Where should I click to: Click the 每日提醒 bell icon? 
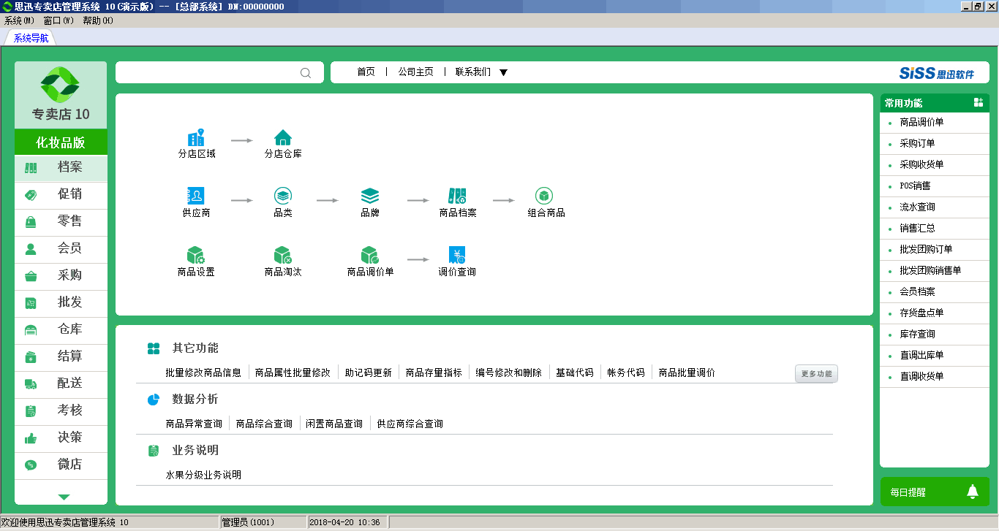(x=972, y=492)
